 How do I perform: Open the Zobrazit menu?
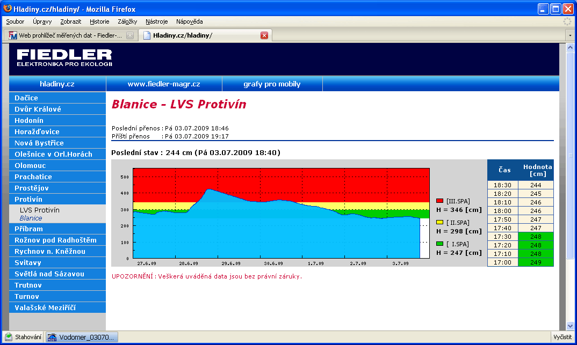pos(71,21)
